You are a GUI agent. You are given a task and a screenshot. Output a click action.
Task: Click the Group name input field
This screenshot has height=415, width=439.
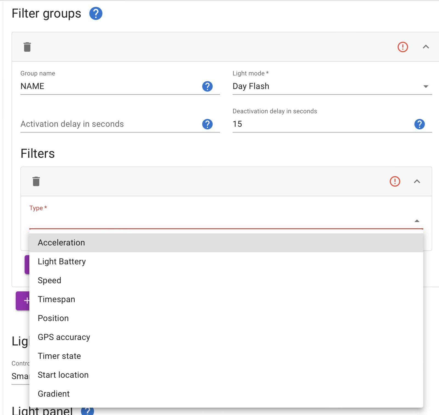point(110,86)
